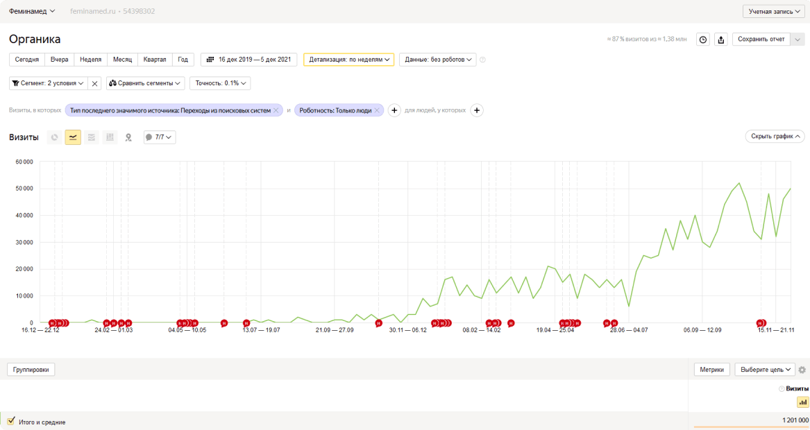Click the Сохранить отчет button
This screenshot has width=810, height=430.
(761, 40)
